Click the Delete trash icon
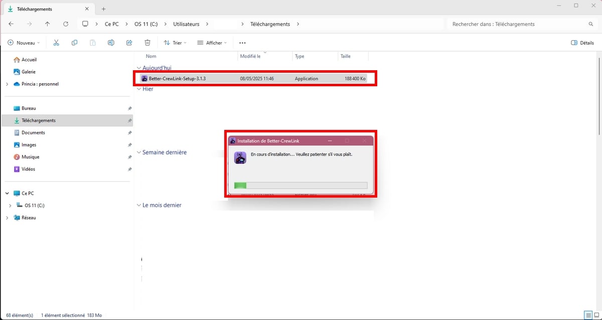 pos(147,43)
